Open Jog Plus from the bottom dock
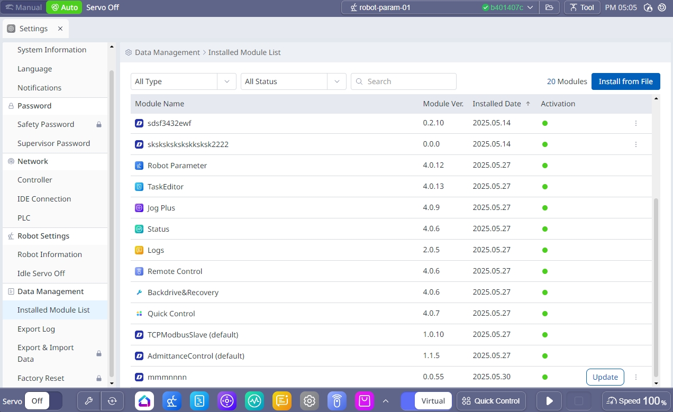The image size is (673, 412). (x=227, y=401)
